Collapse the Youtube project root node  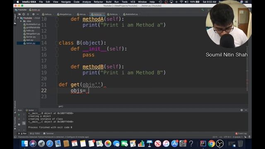point(18,18)
